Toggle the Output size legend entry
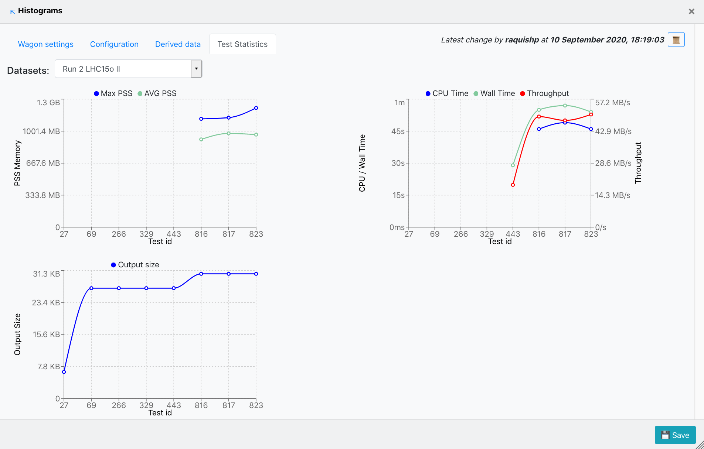Image resolution: width=704 pixels, height=449 pixels. 135,265
